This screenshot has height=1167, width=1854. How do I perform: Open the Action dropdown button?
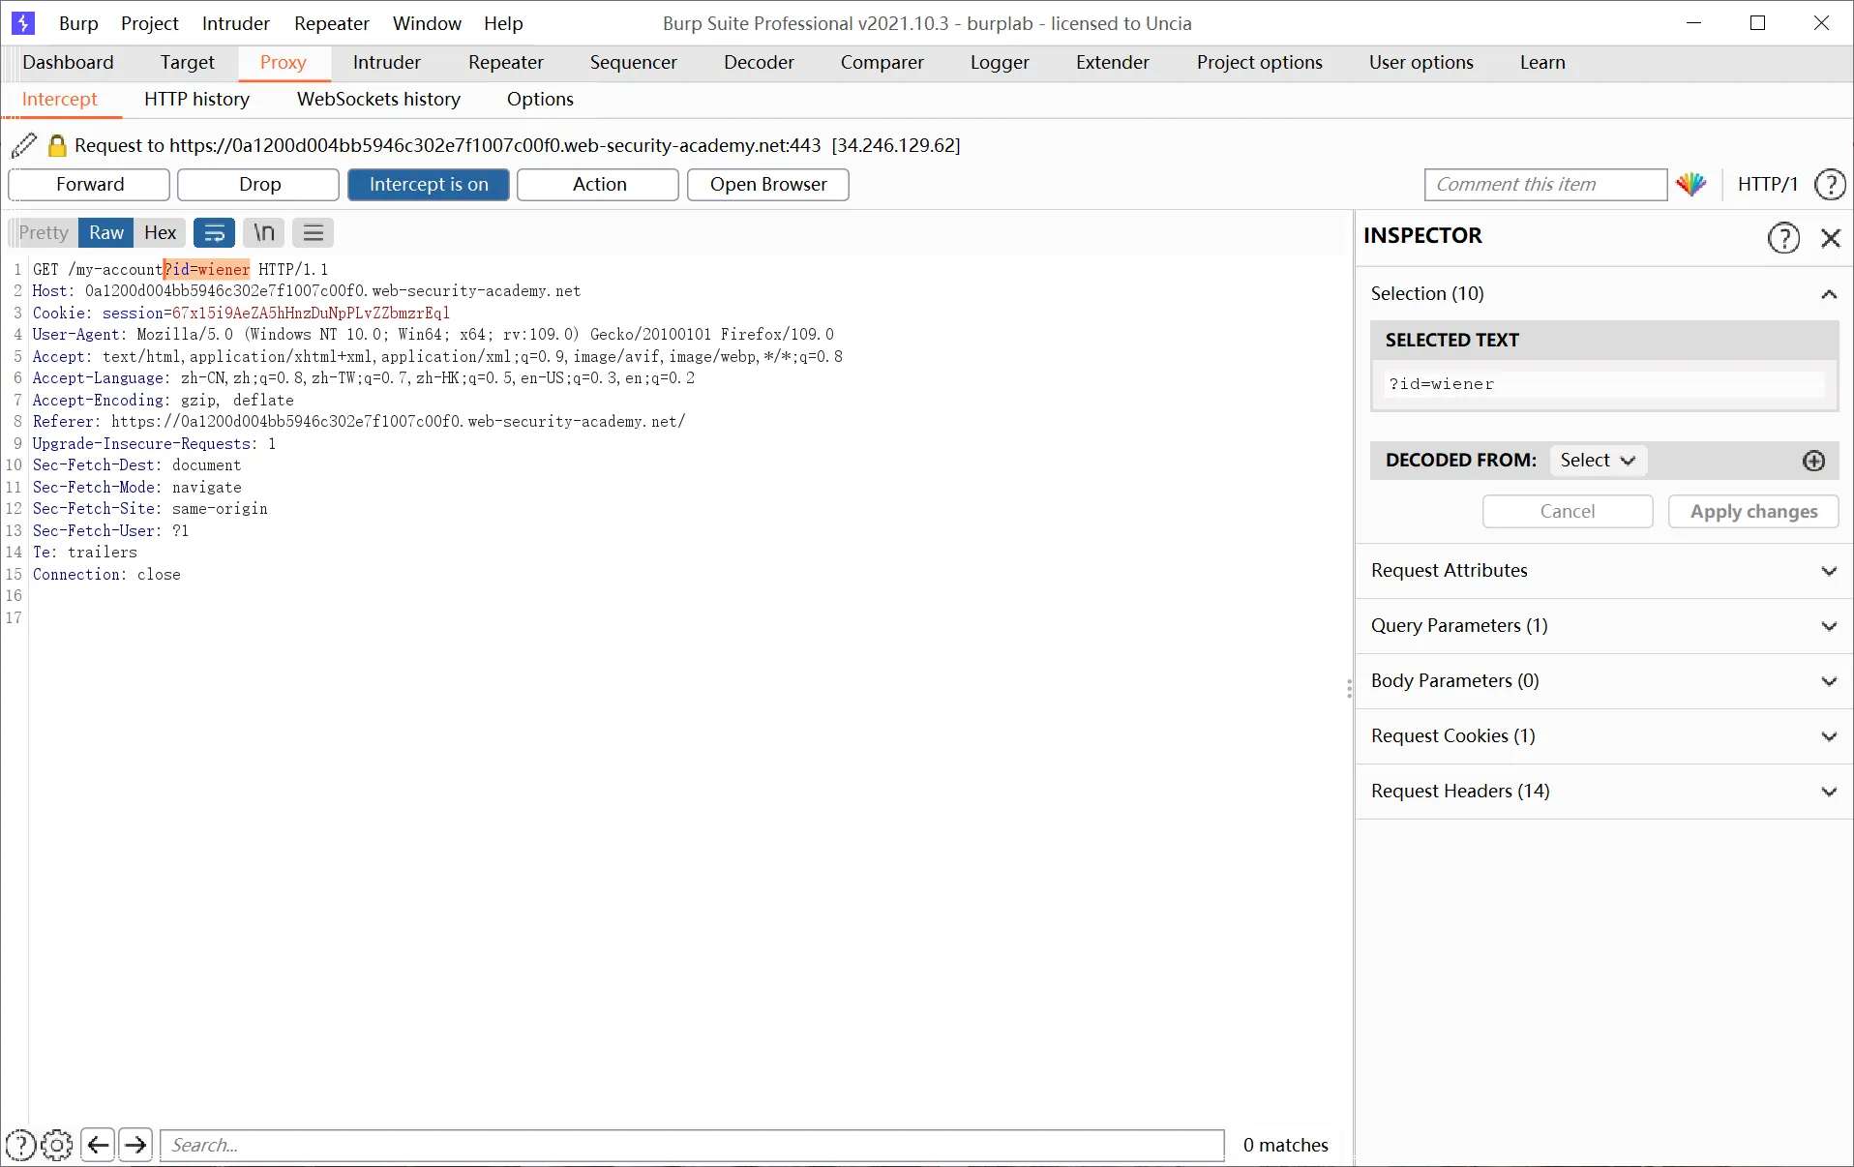coord(598,184)
